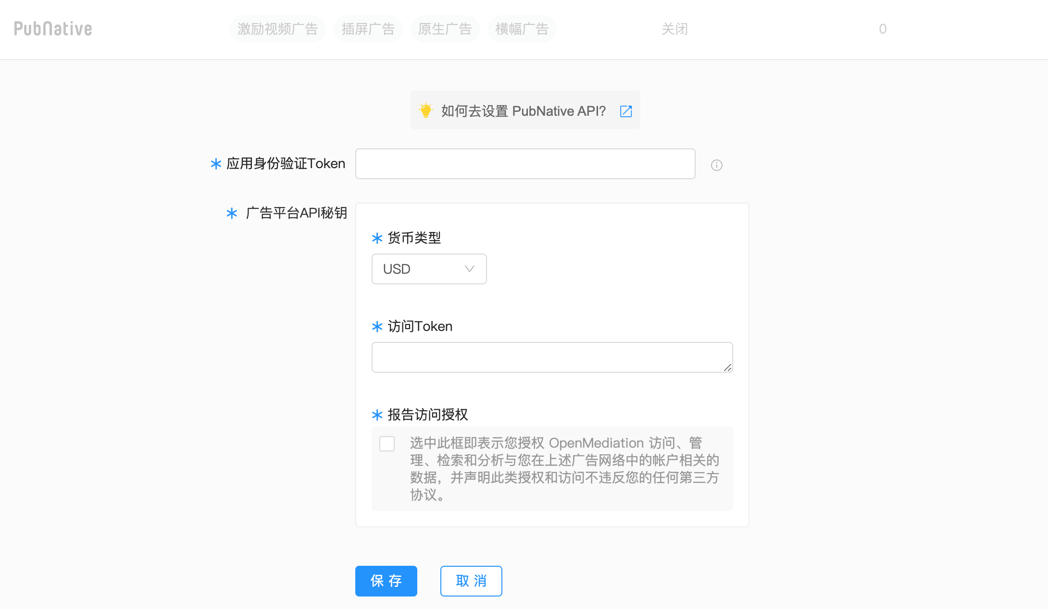Click the 广告平台API秘钥 label
The image size is (1048, 609).
(296, 213)
